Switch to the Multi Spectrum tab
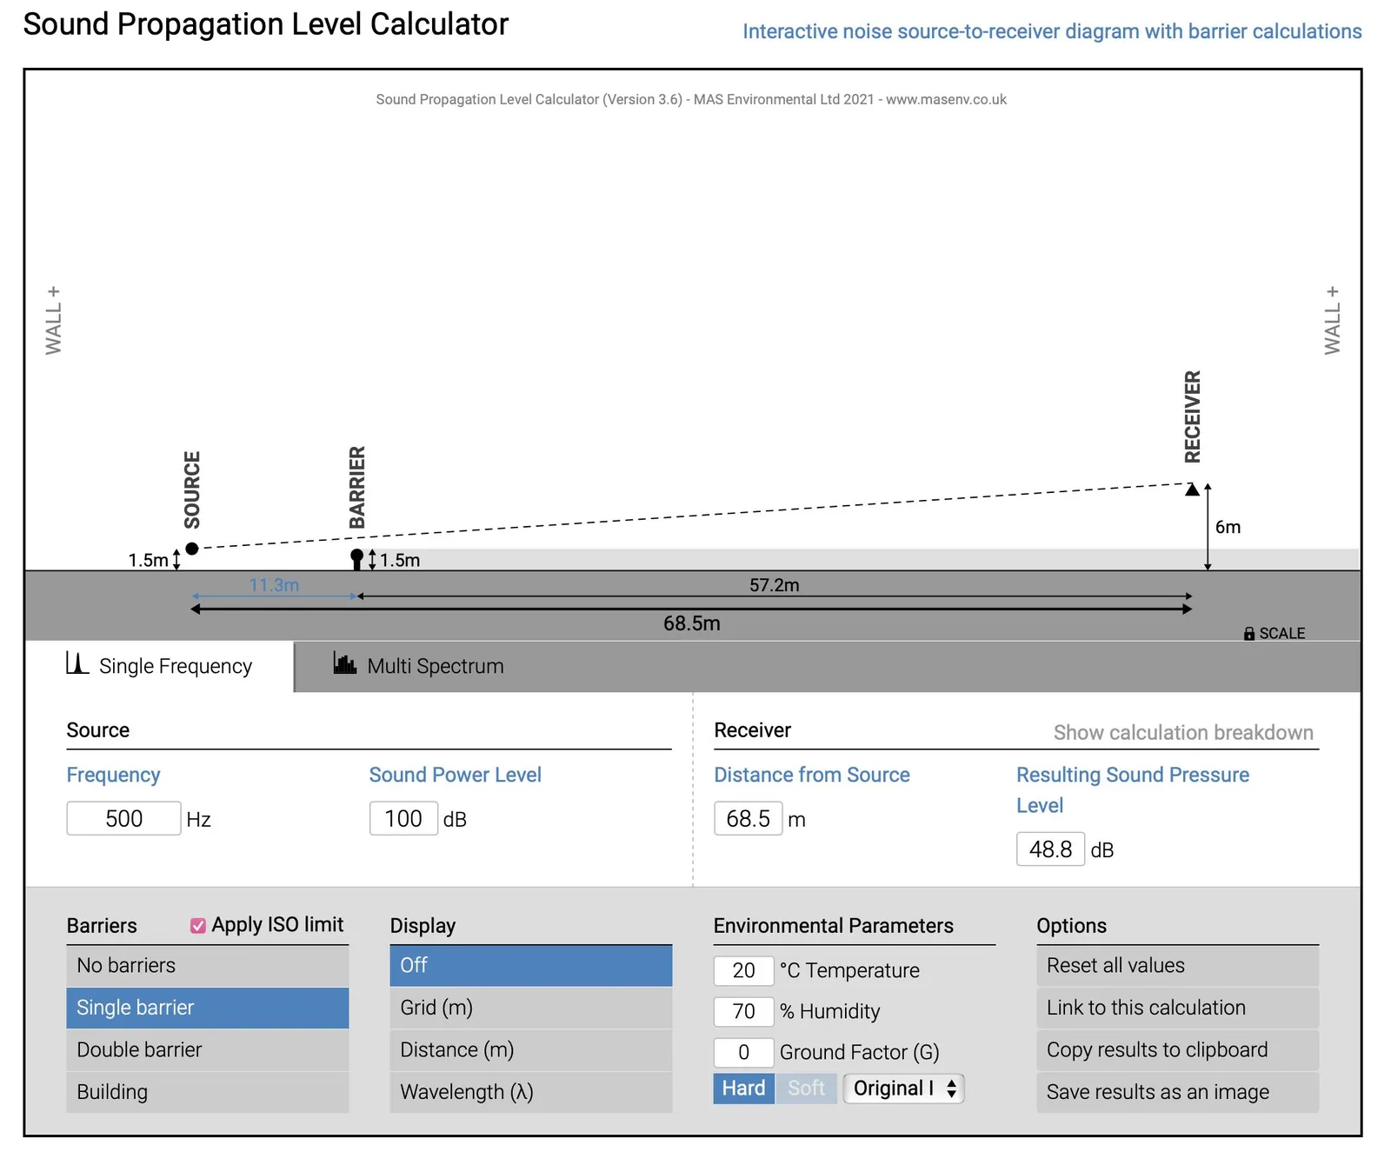Viewport: 1391px width, 1152px height. click(419, 666)
